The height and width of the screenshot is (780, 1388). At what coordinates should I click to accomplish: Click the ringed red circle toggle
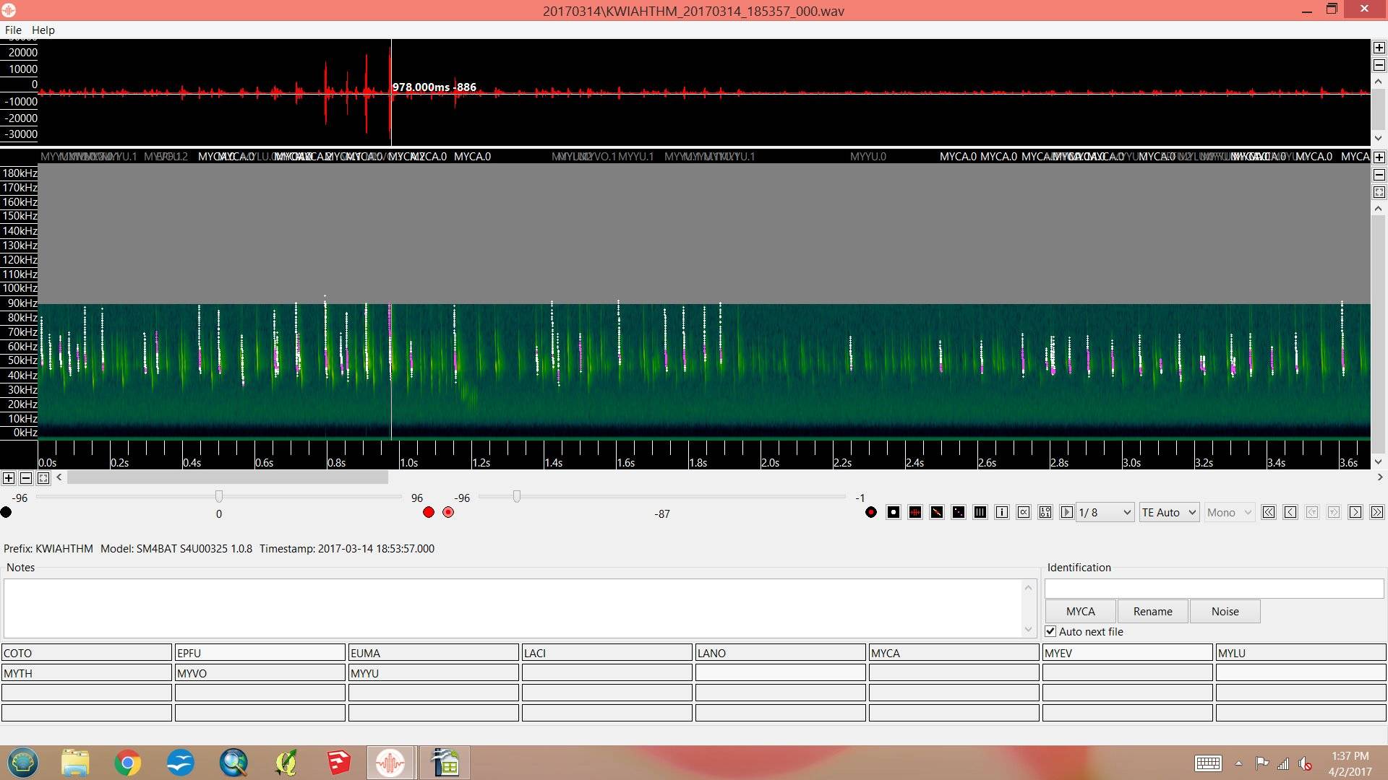[x=448, y=513]
